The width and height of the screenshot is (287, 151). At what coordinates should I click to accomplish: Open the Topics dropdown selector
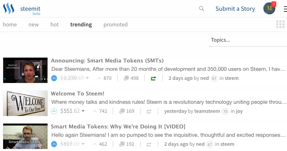pos(247,40)
